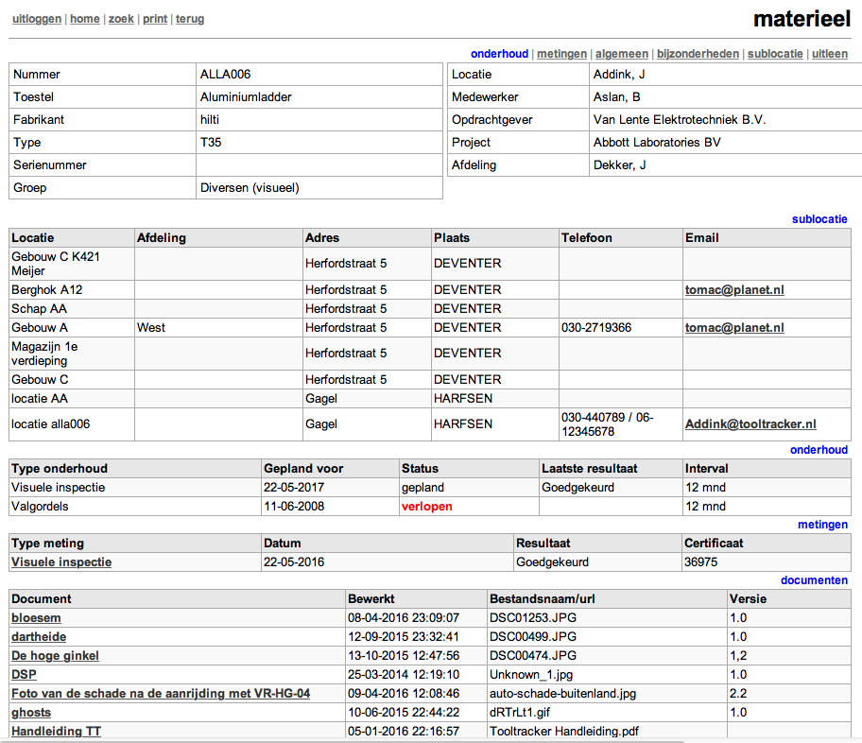
Task: Click the uitloggen link
Action: pyautogui.click(x=37, y=19)
